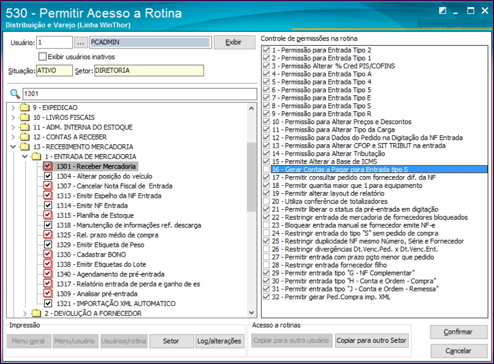
Task: Click the 11 - ADM. INTERNA DO ESTOQUE folder icon
Action: click(25, 127)
